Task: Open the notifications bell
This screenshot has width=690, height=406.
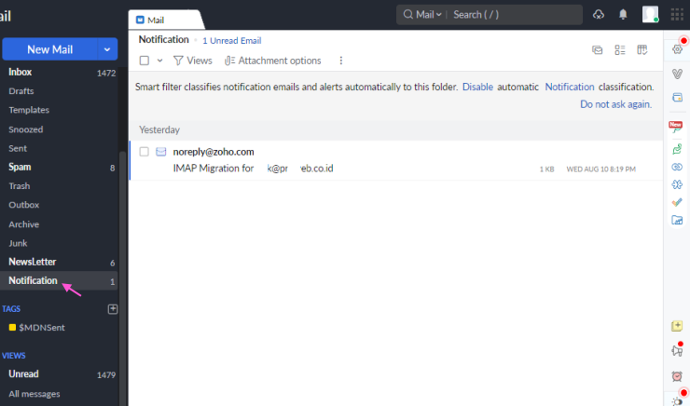Action: 623,15
